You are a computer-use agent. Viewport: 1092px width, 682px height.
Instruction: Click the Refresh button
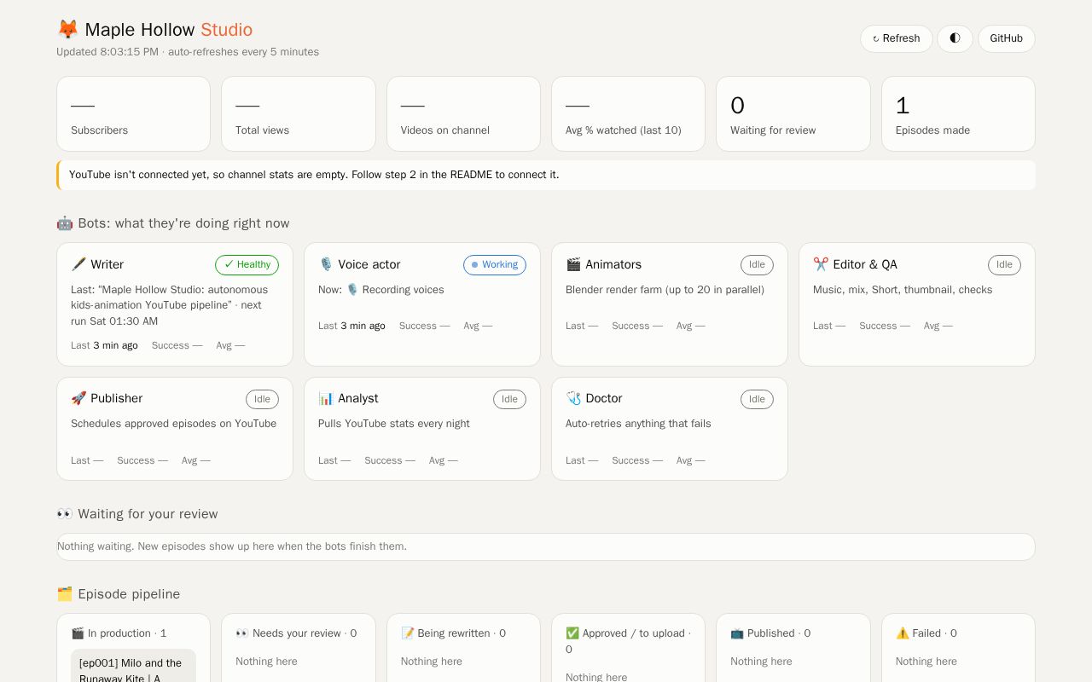[896, 38]
